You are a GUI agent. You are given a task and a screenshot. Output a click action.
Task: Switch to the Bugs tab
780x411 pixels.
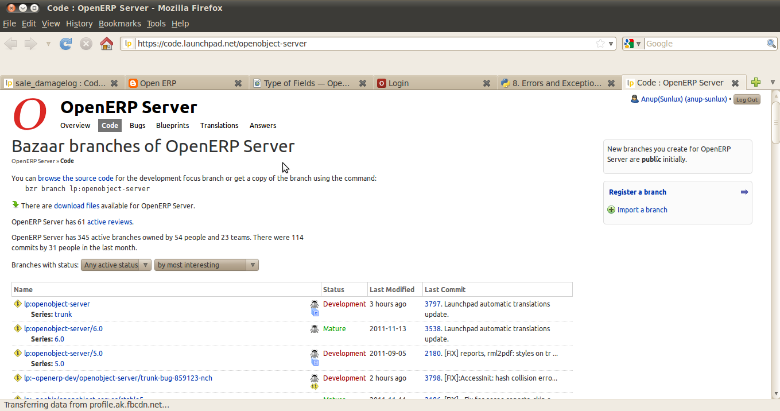tap(137, 125)
